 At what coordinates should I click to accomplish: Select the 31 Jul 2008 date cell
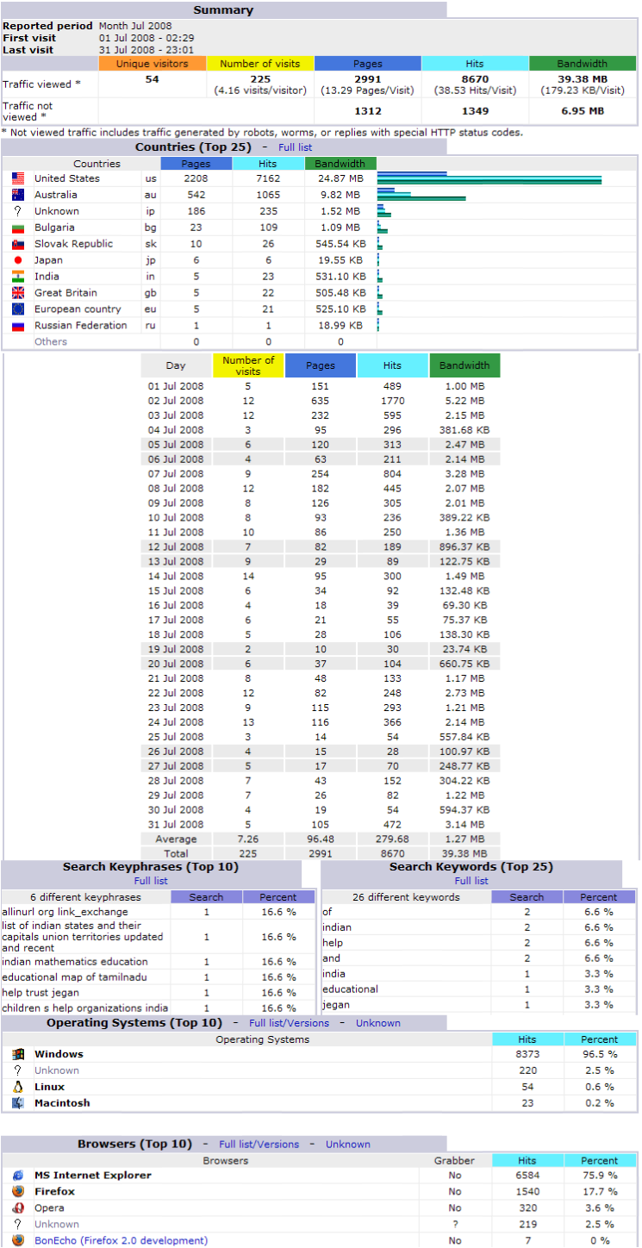[177, 825]
